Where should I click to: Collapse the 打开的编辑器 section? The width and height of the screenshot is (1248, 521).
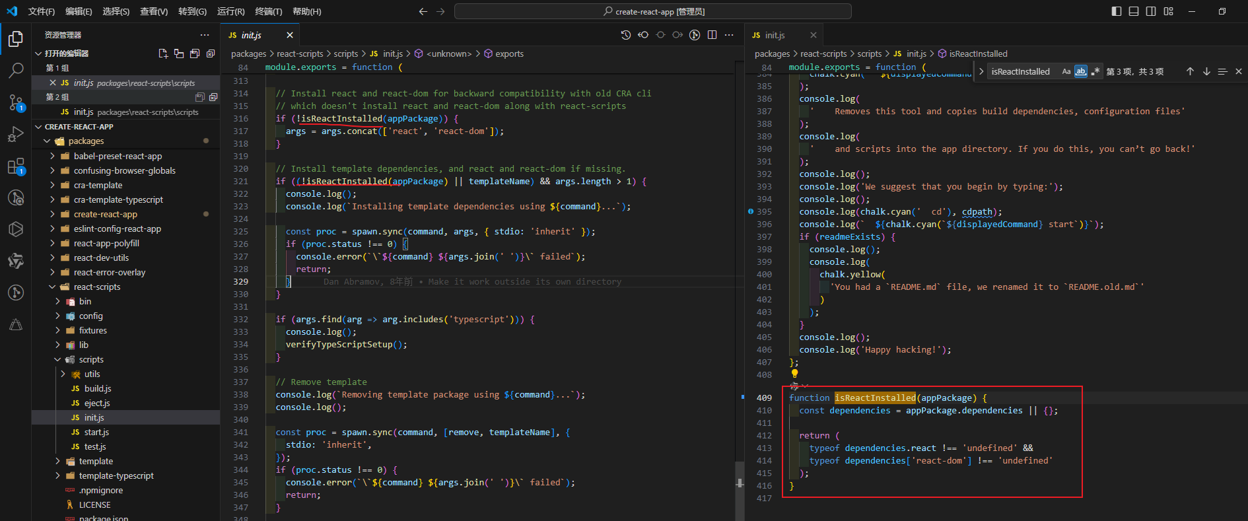point(38,53)
